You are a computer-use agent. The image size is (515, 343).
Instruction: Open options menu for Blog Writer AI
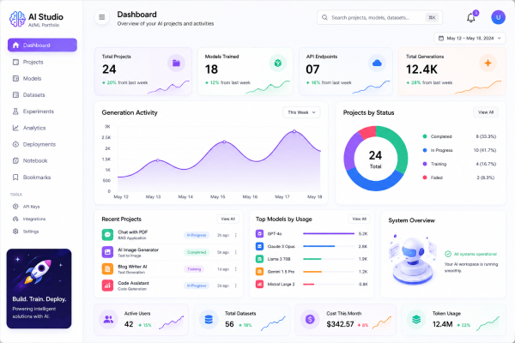click(x=236, y=269)
